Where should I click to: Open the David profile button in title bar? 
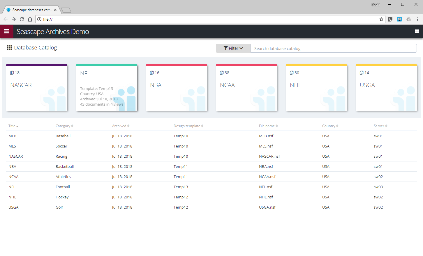coord(376,5)
